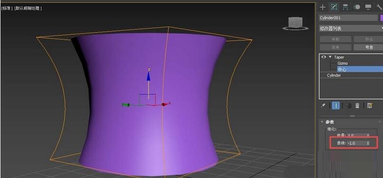Image resolution: width=383 pixels, height=178 pixels.
Task: Open the purple object color swatch
Action: (381, 18)
